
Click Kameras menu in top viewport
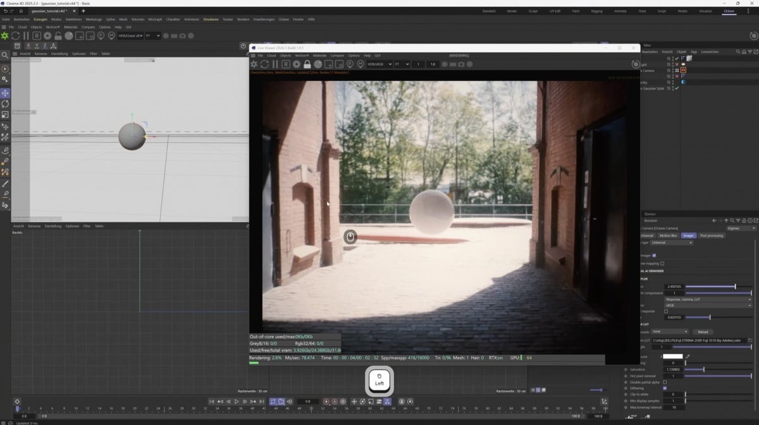pyautogui.click(x=40, y=54)
